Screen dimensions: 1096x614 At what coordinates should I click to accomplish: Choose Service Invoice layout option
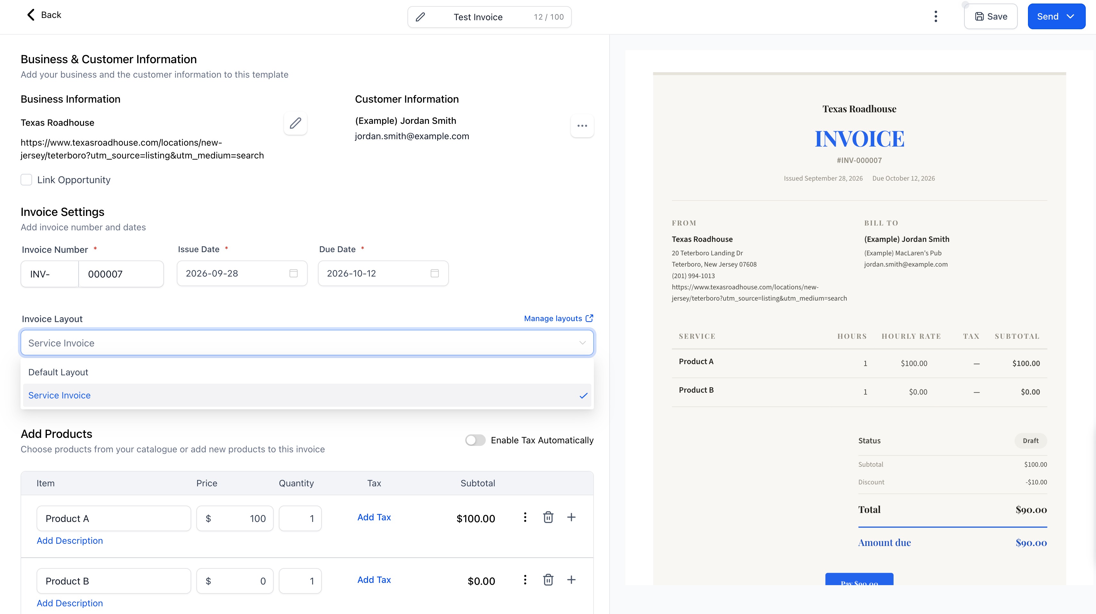(x=307, y=395)
